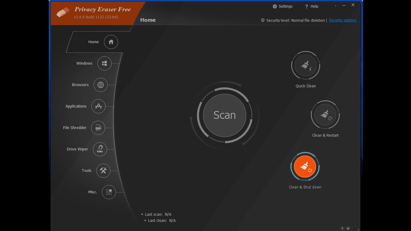Select the Windows label in sidebar
411x231 pixels.
[84, 63]
